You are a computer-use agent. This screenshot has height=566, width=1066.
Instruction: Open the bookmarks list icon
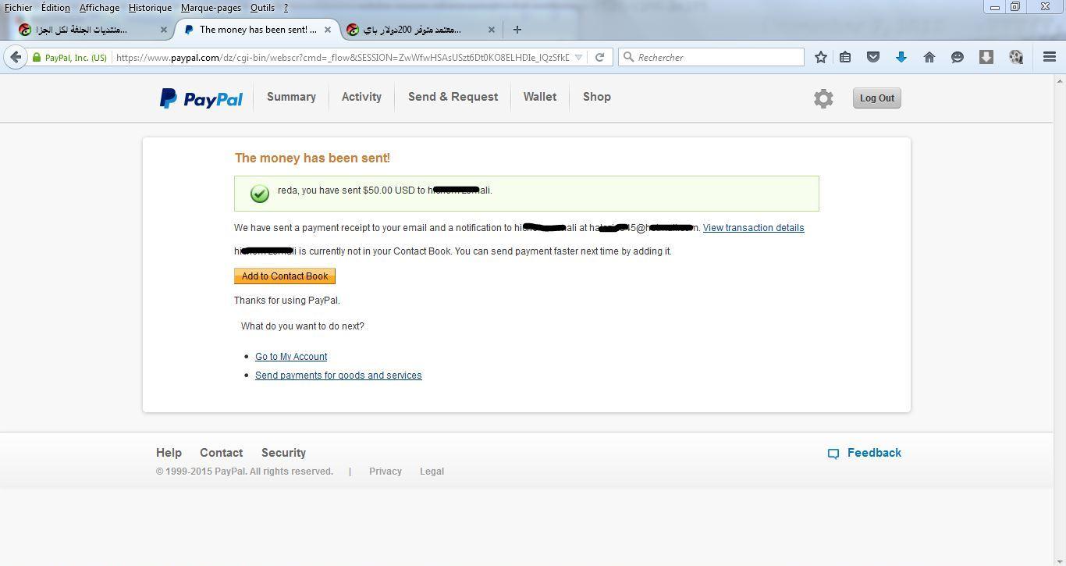(x=845, y=57)
